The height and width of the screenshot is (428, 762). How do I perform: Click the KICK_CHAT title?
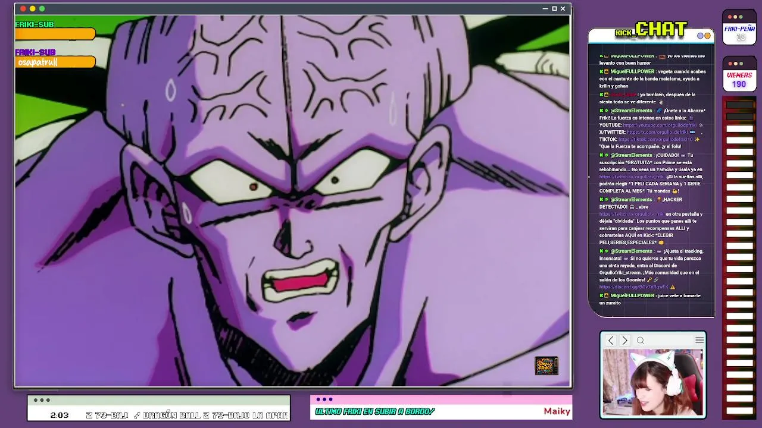pos(651,29)
